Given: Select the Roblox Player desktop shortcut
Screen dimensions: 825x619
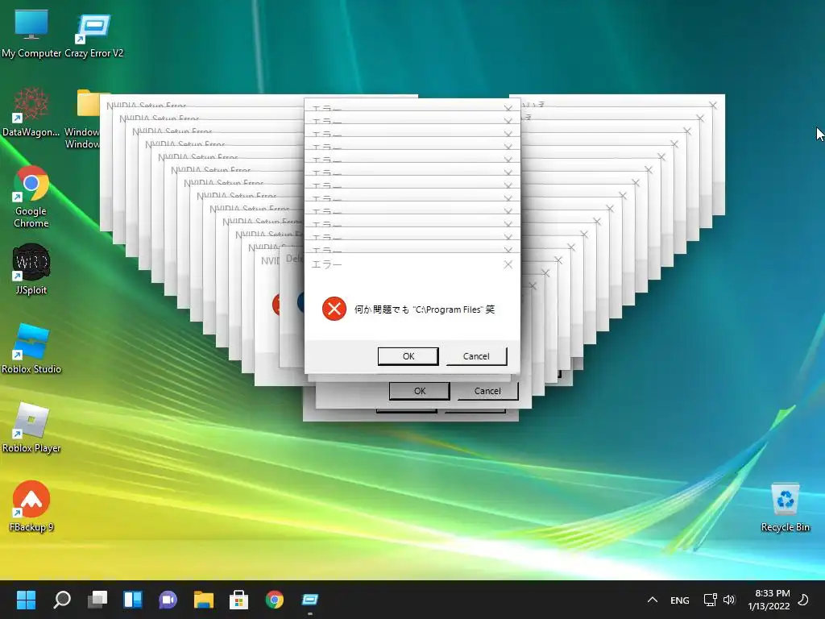Looking at the screenshot, I should coord(31,427).
